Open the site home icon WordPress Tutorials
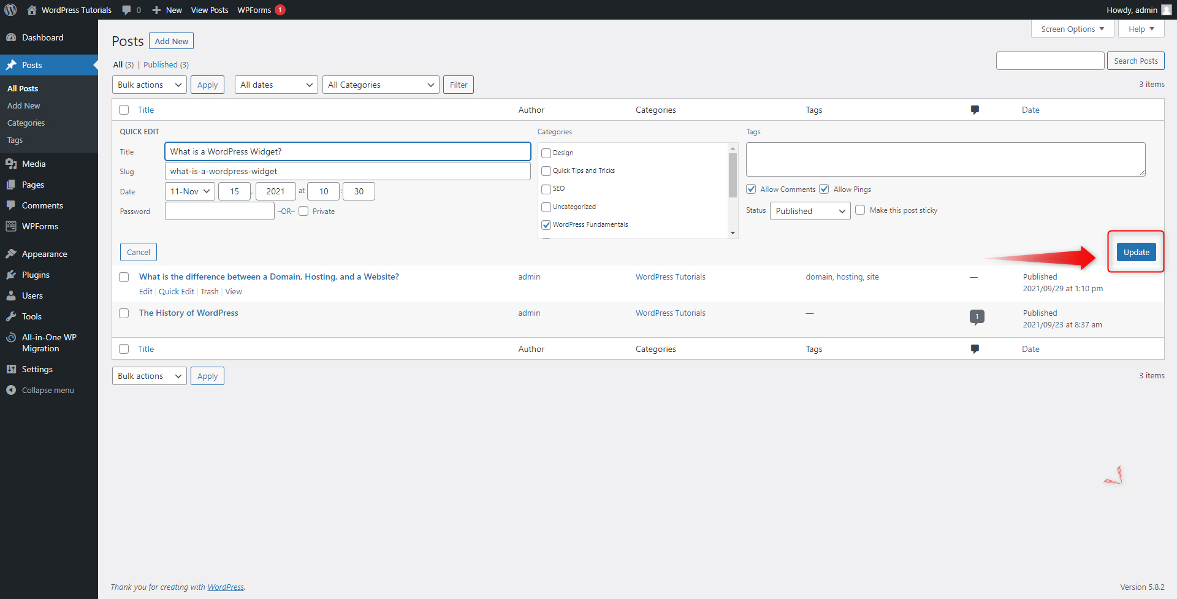The width and height of the screenshot is (1177, 599). [32, 10]
